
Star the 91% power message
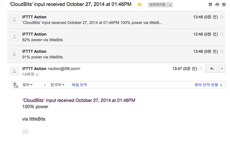[222, 51]
